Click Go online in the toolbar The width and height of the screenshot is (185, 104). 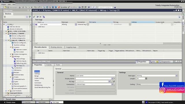coord(62,7)
